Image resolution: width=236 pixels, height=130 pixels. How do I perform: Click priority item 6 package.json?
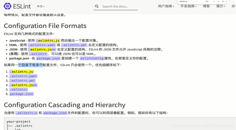21,94
